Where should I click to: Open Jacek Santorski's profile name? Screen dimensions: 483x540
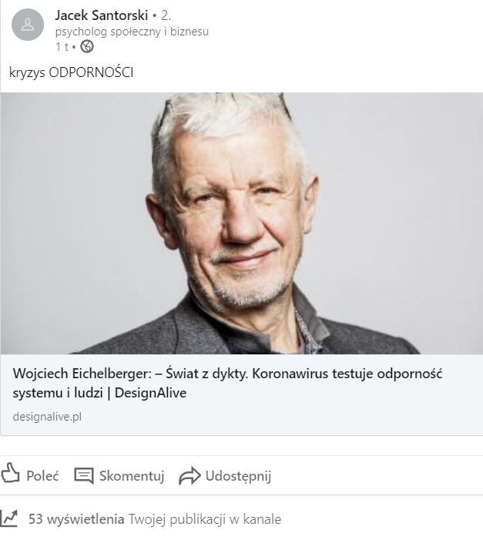coord(101,15)
